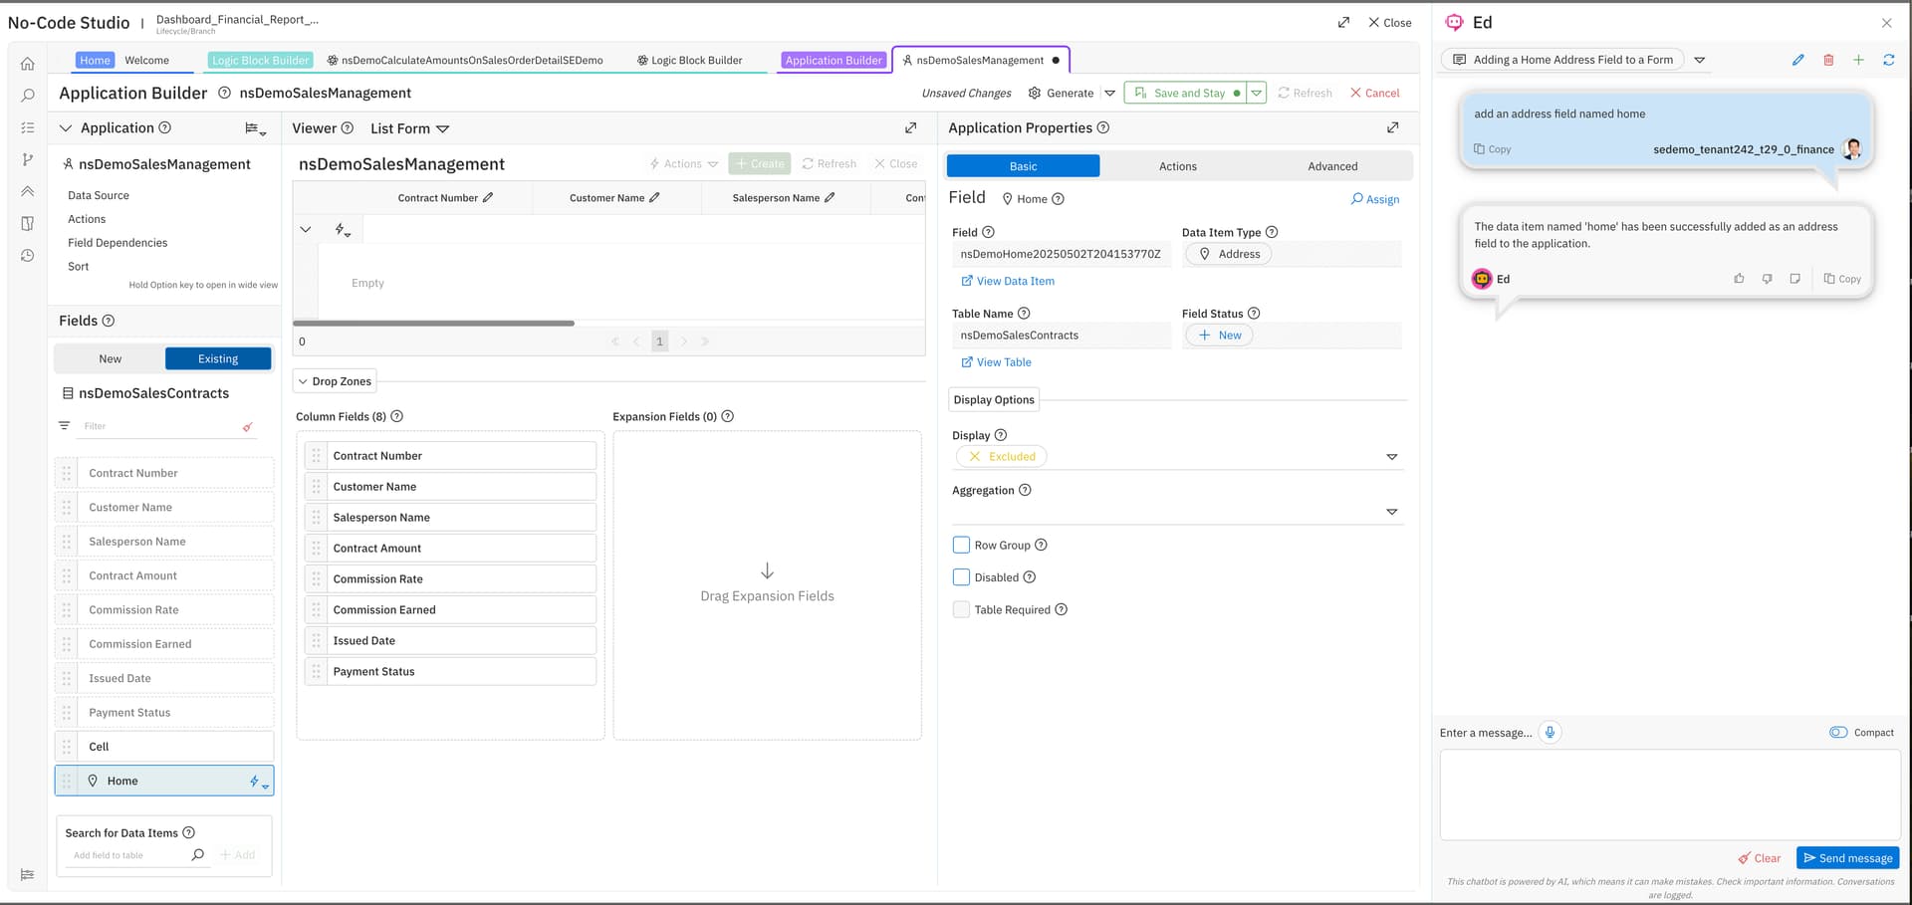The image size is (1912, 905).
Task: Give thumbs up to Ed's response
Action: [x=1739, y=279]
